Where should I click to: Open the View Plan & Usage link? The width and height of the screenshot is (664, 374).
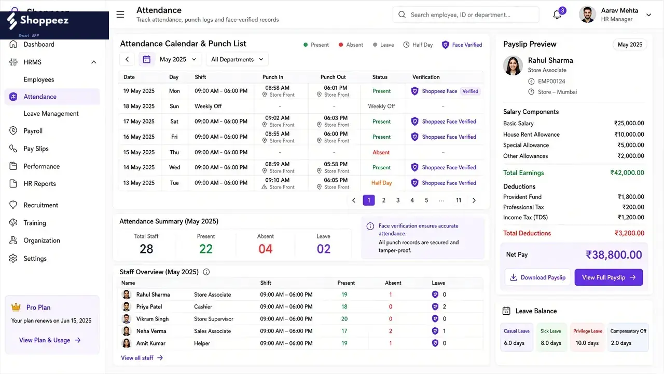[x=50, y=340]
